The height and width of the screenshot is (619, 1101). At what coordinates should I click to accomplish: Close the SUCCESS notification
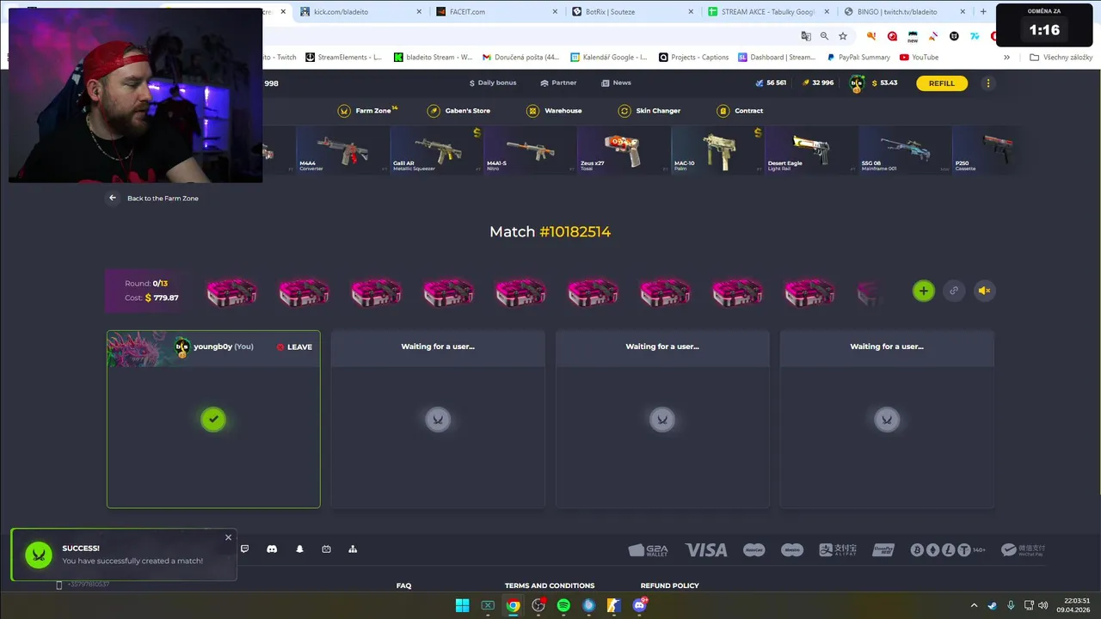pyautogui.click(x=228, y=537)
